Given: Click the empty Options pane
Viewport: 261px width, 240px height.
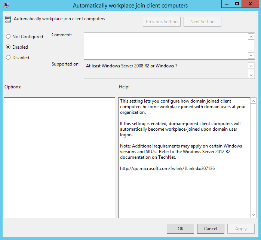Looking at the screenshot, I should [59, 158].
